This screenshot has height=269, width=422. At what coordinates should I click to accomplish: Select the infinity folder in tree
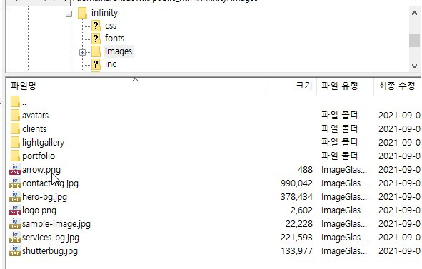[x=104, y=13]
